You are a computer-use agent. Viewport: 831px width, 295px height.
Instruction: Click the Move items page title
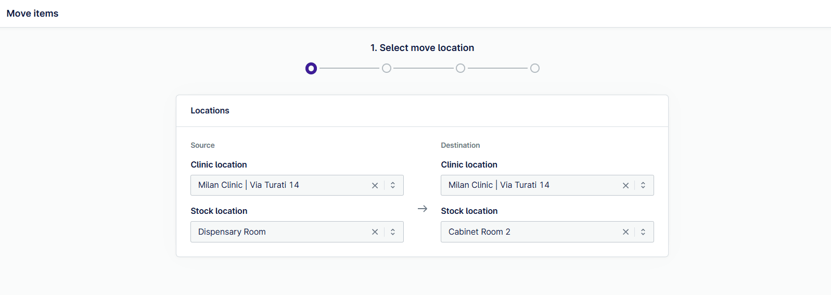pos(32,14)
